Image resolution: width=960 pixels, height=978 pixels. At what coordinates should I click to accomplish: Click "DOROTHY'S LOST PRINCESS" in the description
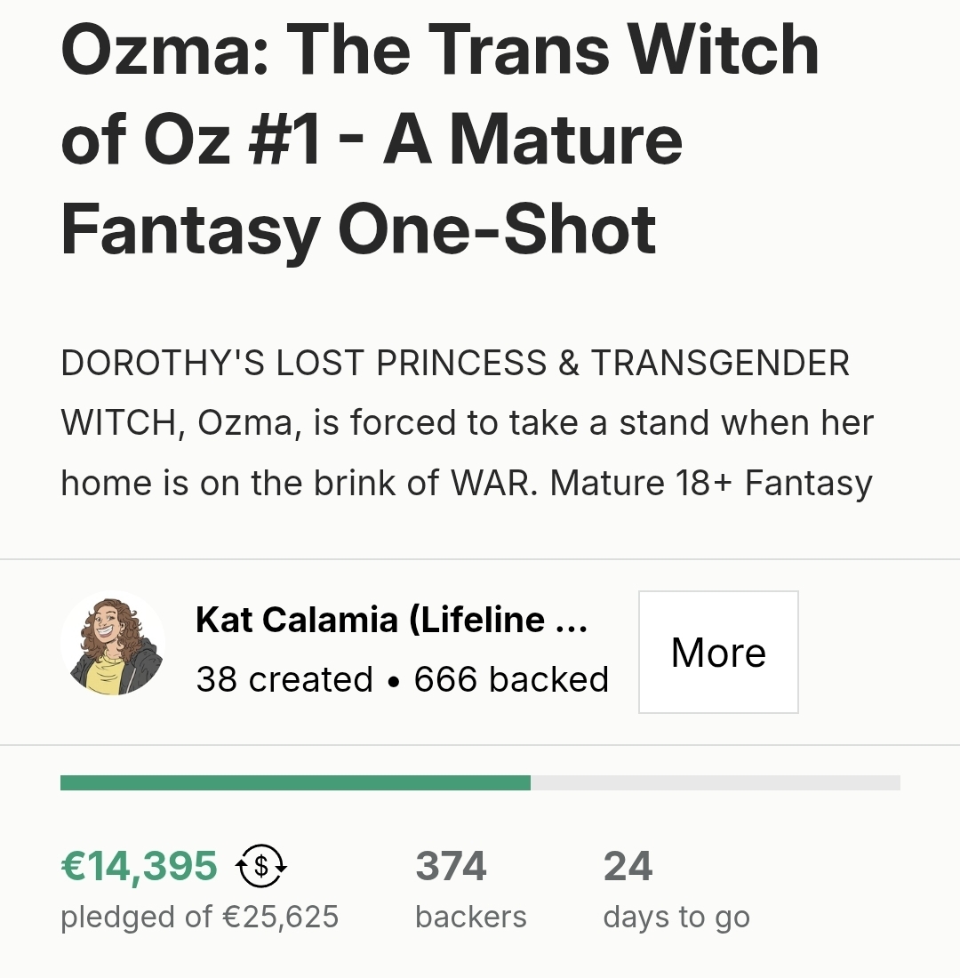[304, 363]
